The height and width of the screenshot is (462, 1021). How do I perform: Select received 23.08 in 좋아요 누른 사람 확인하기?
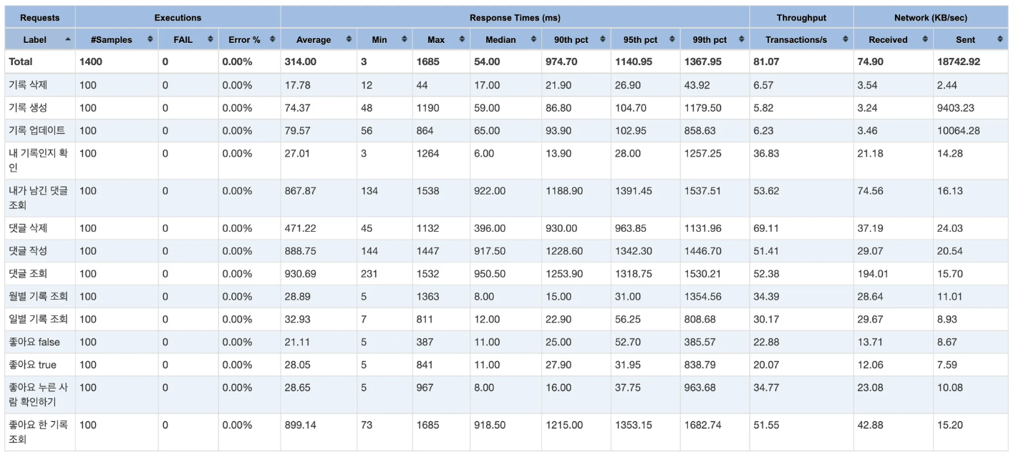pos(870,388)
